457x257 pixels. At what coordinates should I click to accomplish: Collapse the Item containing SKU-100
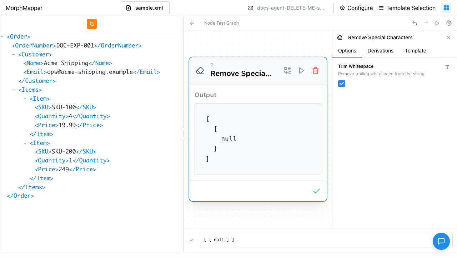point(25,99)
